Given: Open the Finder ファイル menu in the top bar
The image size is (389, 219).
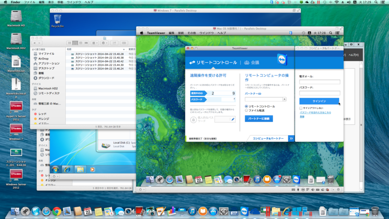Looking at the screenshot, I should pos(29,2).
